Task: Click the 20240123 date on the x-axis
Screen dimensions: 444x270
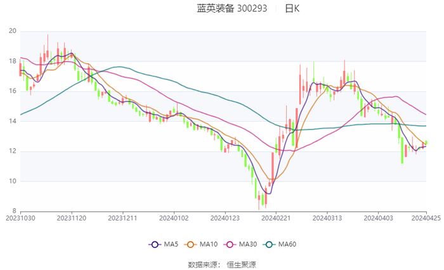Action: 224,217
